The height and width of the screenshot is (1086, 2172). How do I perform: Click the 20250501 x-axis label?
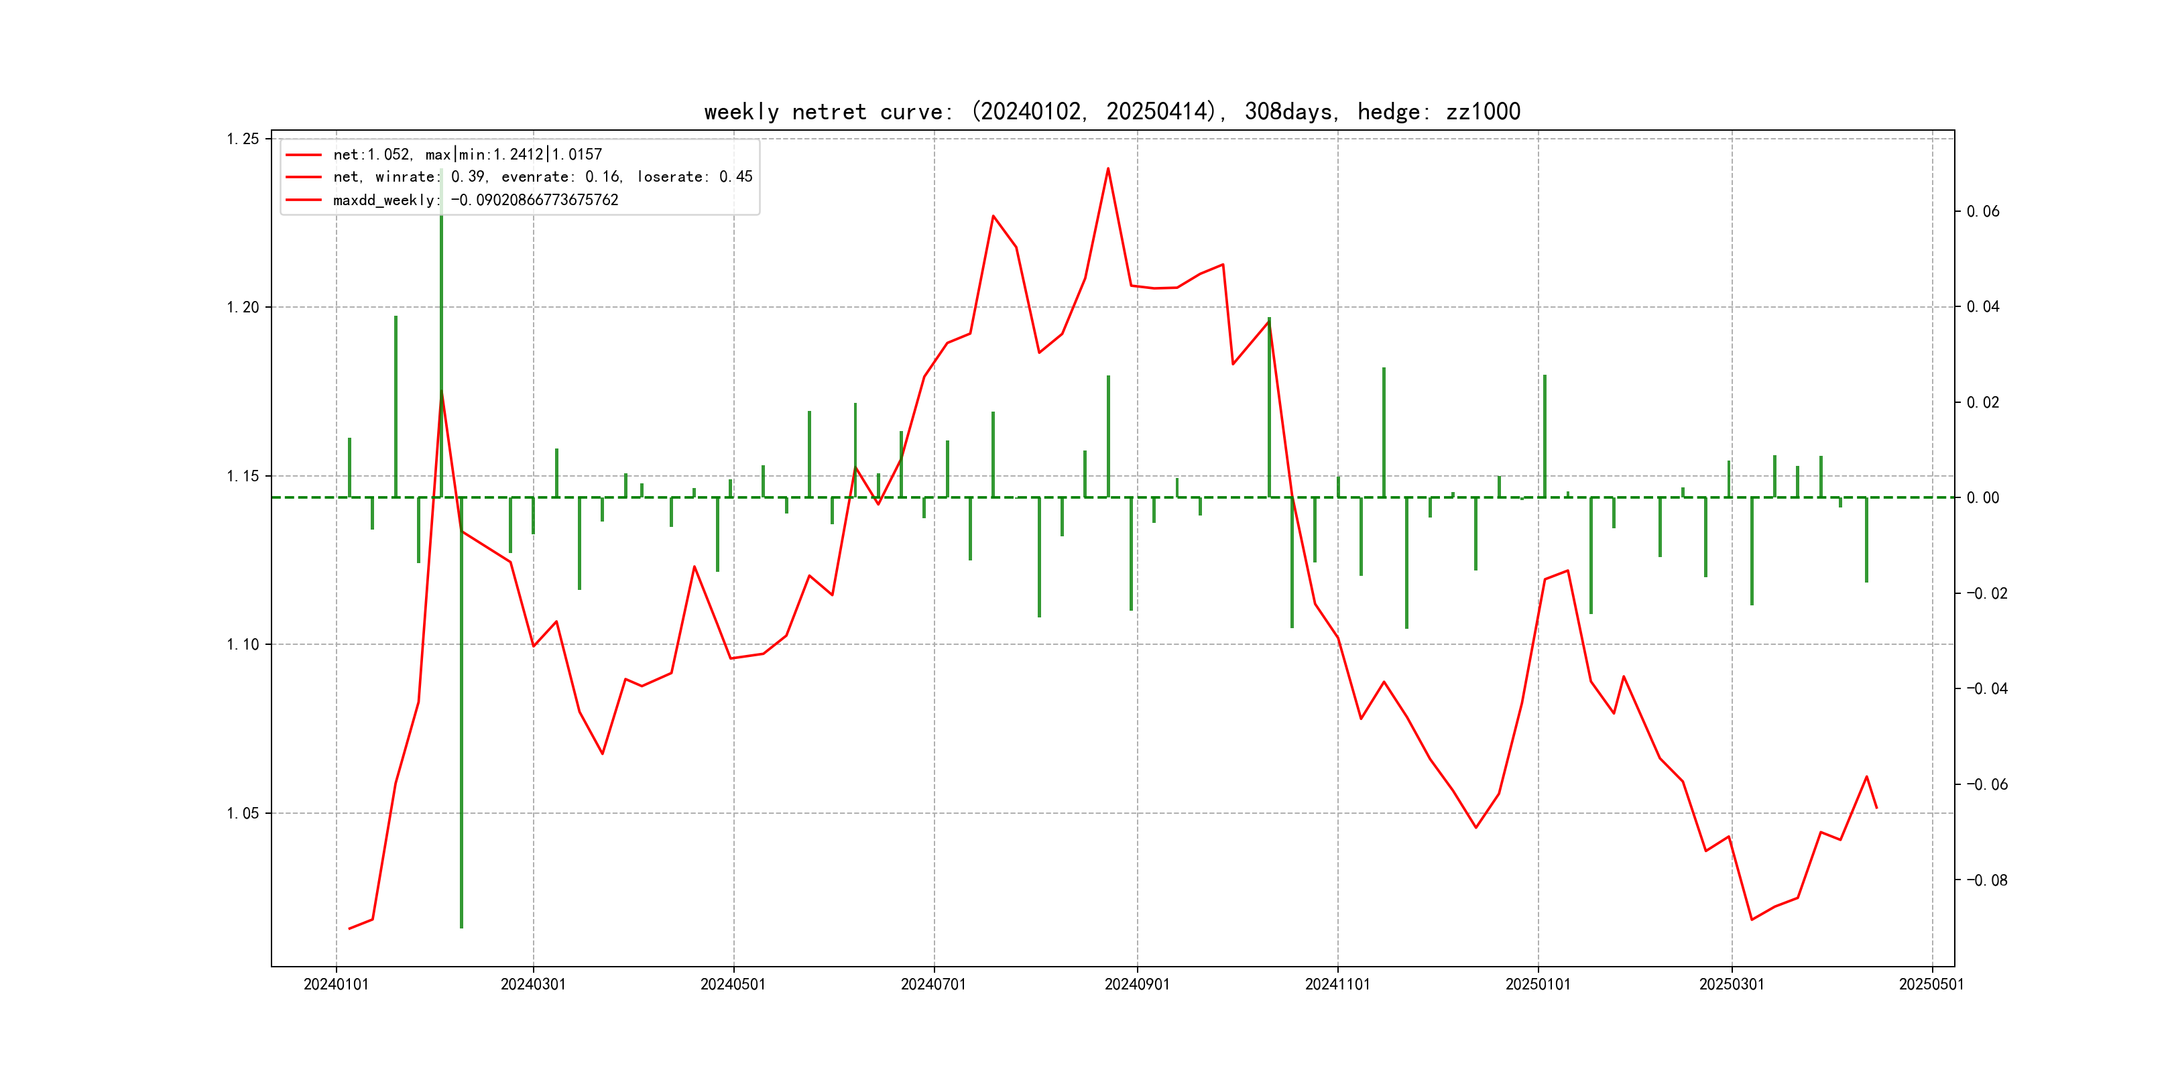(1931, 984)
